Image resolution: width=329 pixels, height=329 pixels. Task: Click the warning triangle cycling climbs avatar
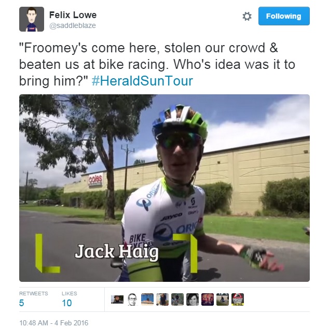[238, 299]
